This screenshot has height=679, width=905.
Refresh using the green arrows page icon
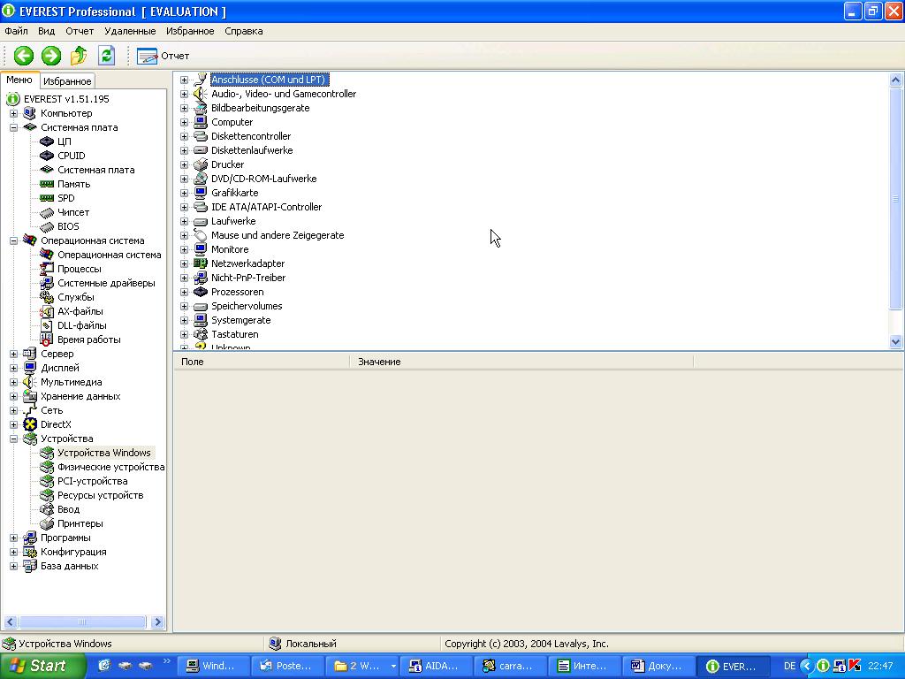point(106,56)
